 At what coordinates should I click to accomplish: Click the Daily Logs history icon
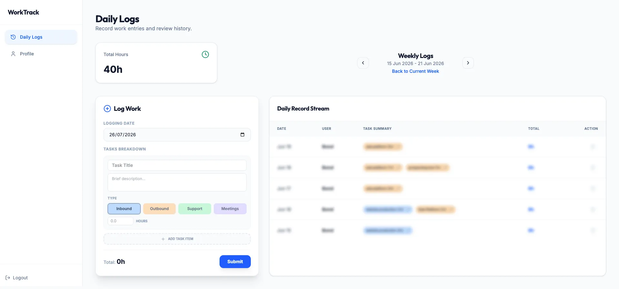click(13, 37)
